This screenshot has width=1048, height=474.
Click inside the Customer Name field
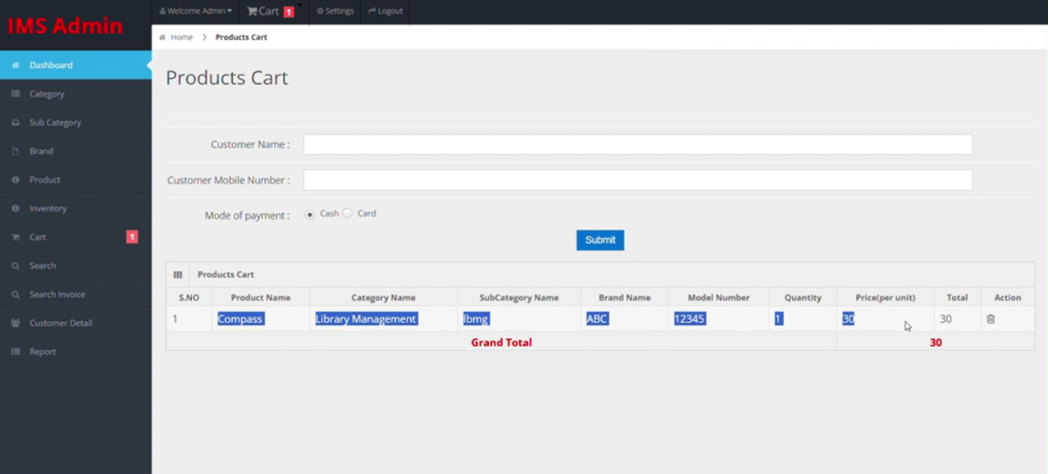point(637,144)
